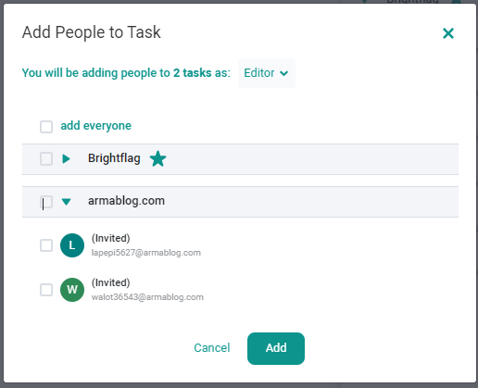Click the Brightflag group name
478x388 pixels.
coord(114,158)
